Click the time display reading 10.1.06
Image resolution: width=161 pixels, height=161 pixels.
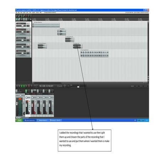[46, 86]
